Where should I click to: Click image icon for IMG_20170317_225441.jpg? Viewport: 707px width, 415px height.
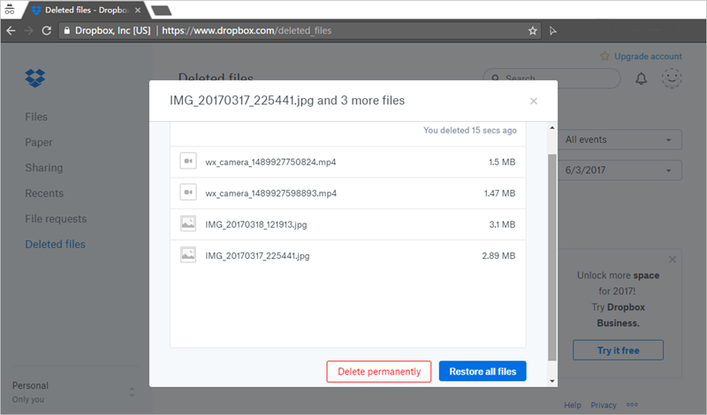coord(188,254)
